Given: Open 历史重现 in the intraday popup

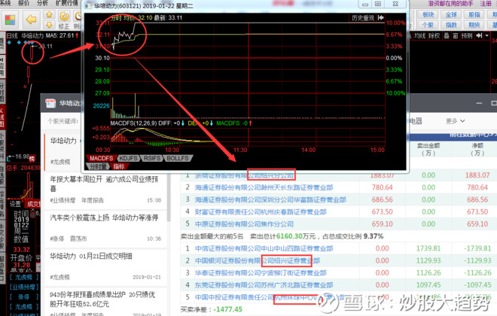Looking at the screenshot, I should (x=363, y=18).
